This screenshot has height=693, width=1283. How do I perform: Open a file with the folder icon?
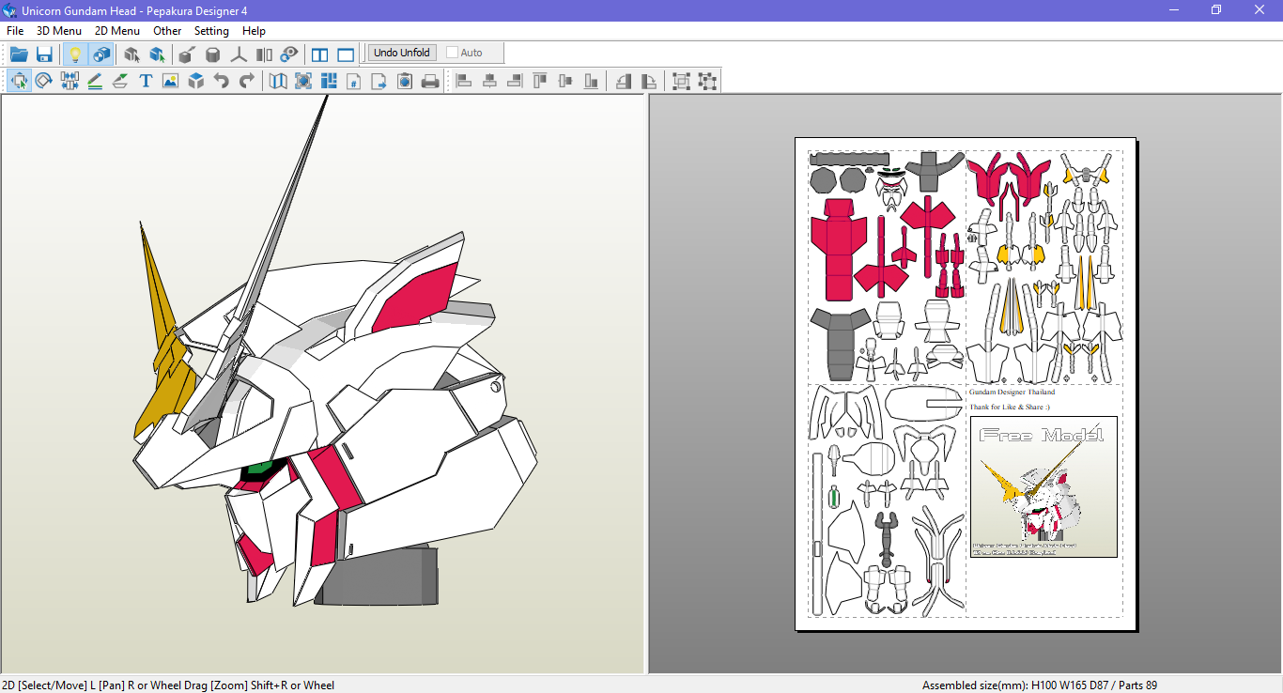click(19, 54)
